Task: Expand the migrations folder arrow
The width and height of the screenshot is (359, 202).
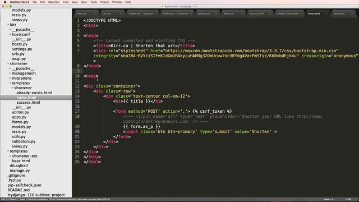Action: 10,78
